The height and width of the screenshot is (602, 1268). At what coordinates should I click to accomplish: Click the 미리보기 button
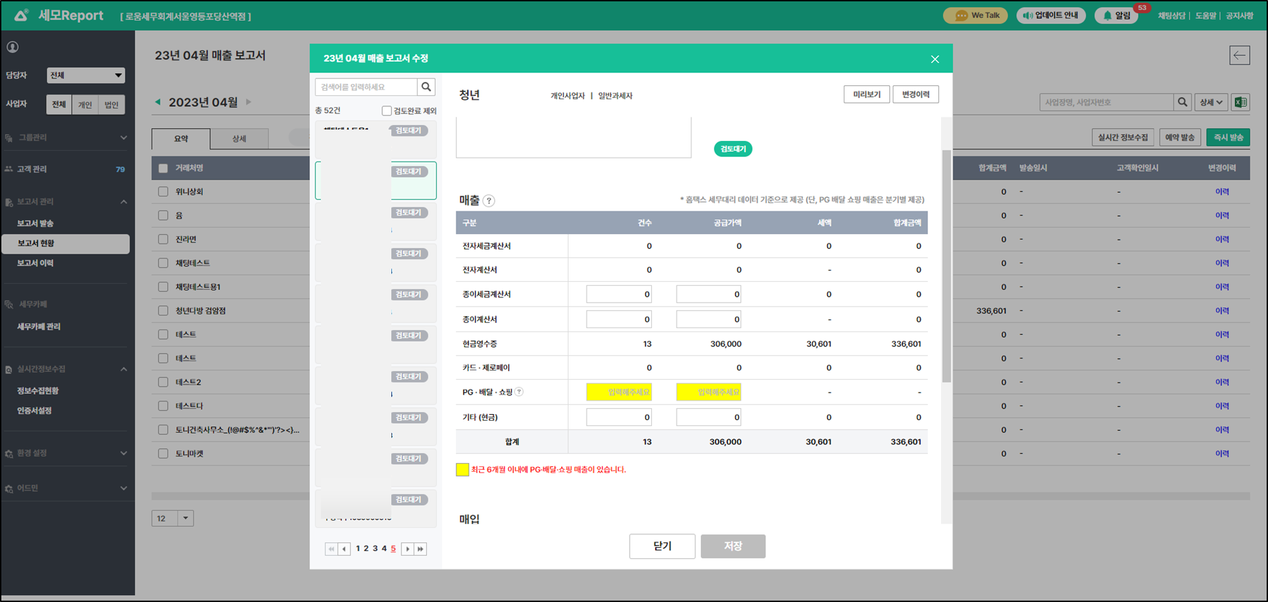coord(866,95)
